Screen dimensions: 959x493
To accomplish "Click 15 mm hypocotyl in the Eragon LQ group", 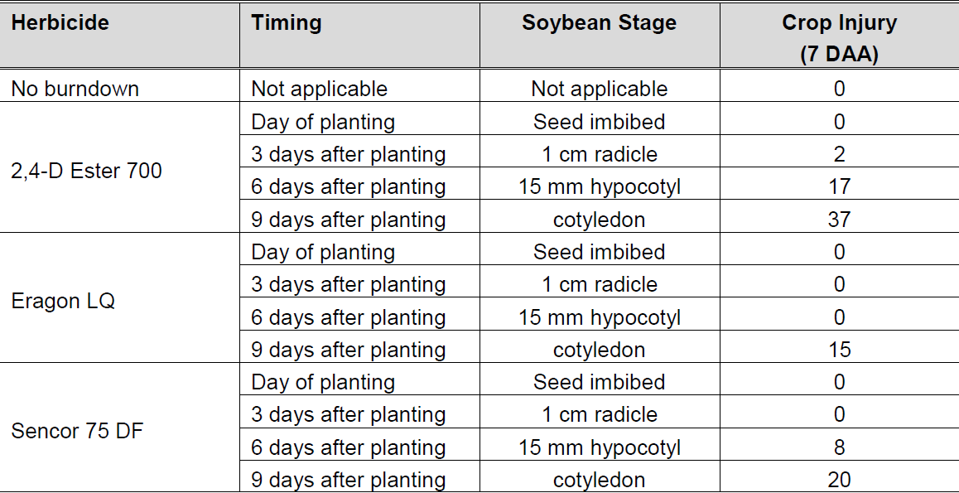I will [x=599, y=317].
